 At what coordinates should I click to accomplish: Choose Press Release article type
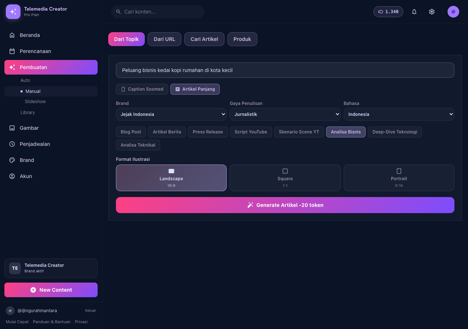[208, 132]
